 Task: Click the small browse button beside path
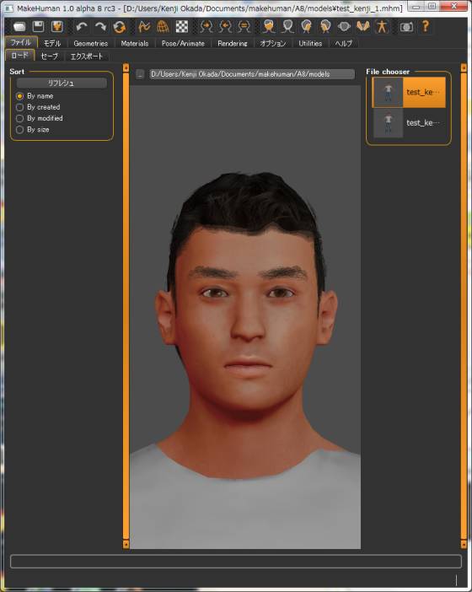(x=140, y=73)
